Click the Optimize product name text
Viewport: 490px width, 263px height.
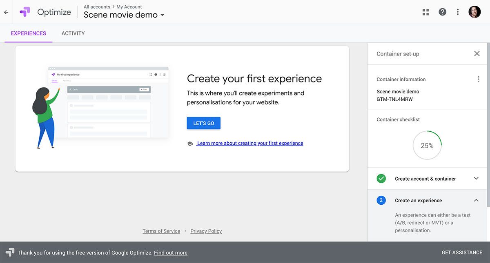point(54,12)
